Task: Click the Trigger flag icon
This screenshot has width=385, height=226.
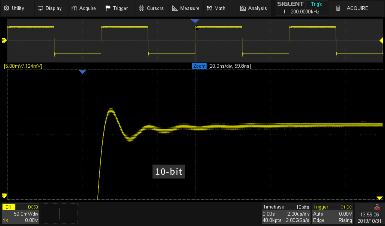Action: pos(108,8)
